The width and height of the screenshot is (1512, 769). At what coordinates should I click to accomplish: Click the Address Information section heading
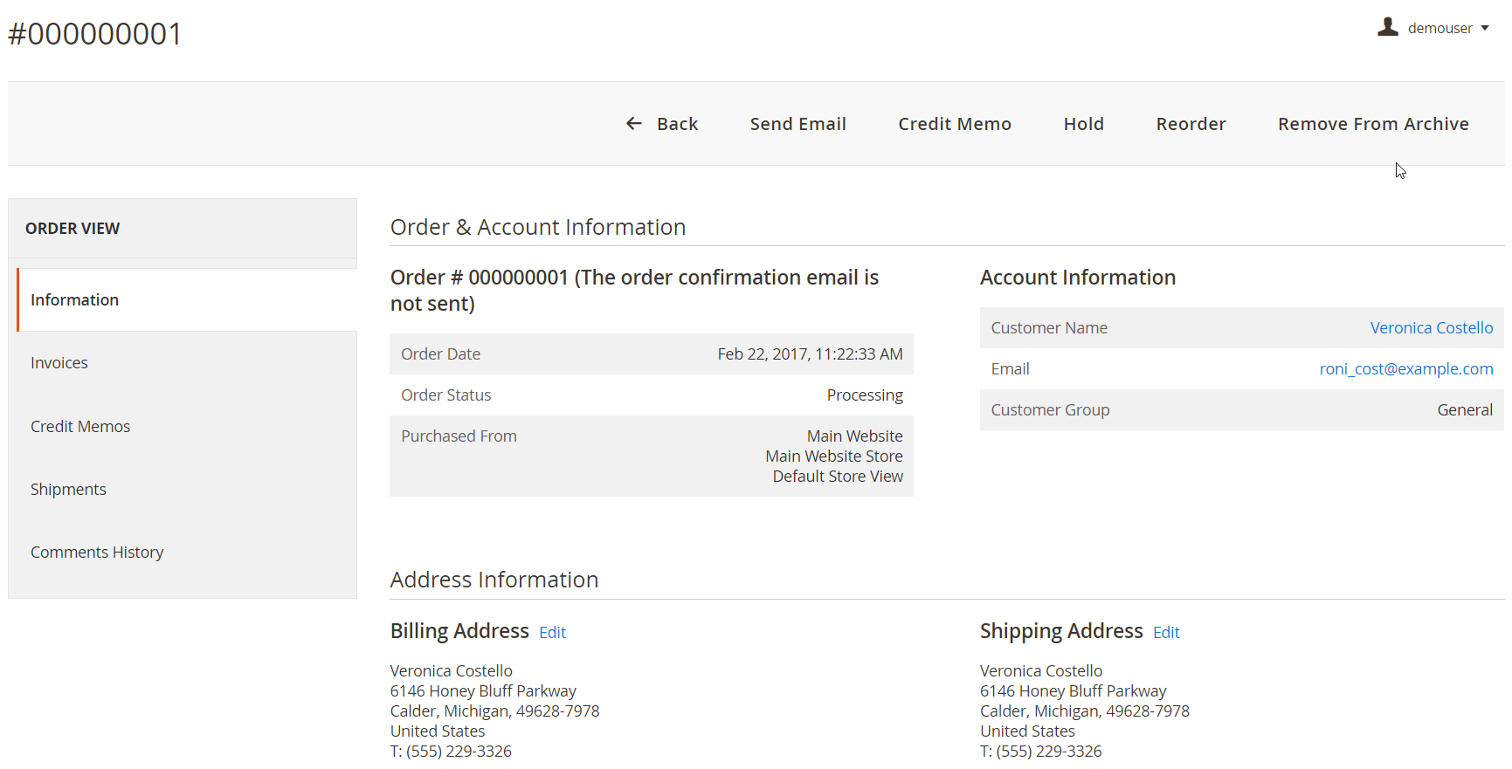coord(494,580)
